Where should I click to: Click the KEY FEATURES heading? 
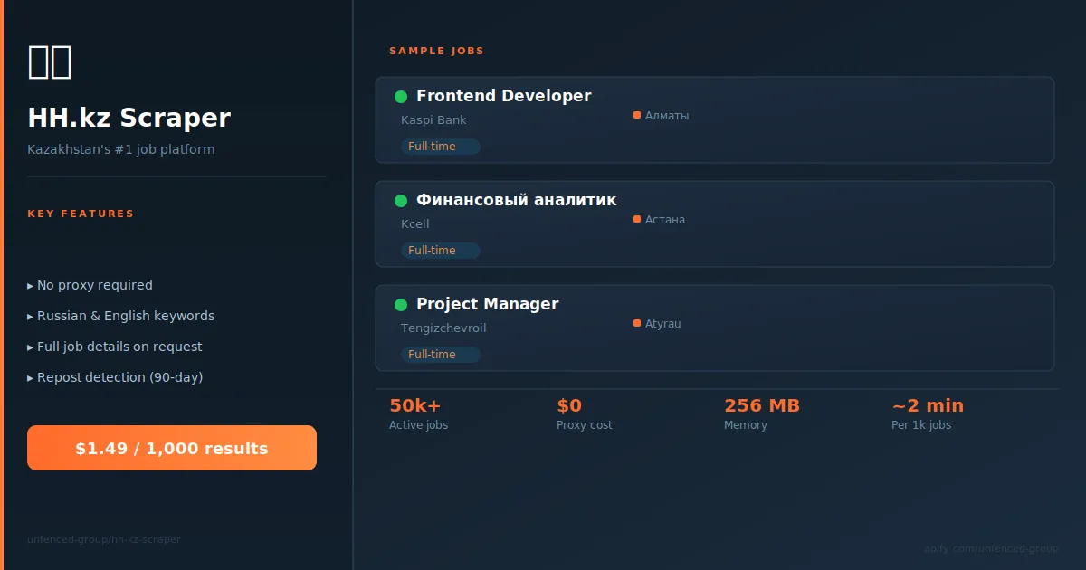point(81,214)
